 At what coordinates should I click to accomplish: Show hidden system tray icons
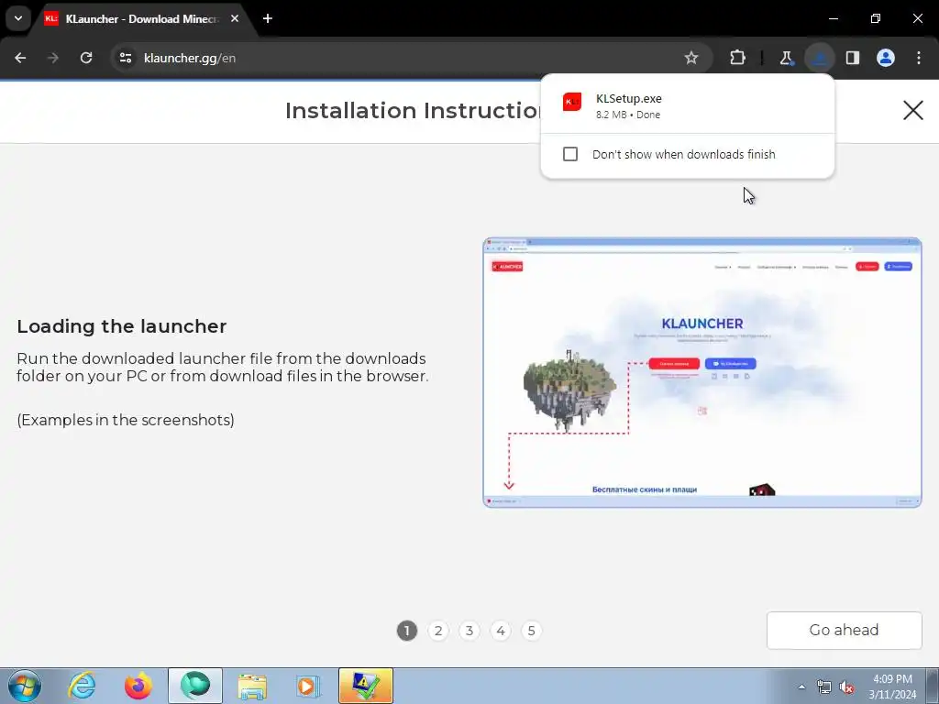(801, 687)
